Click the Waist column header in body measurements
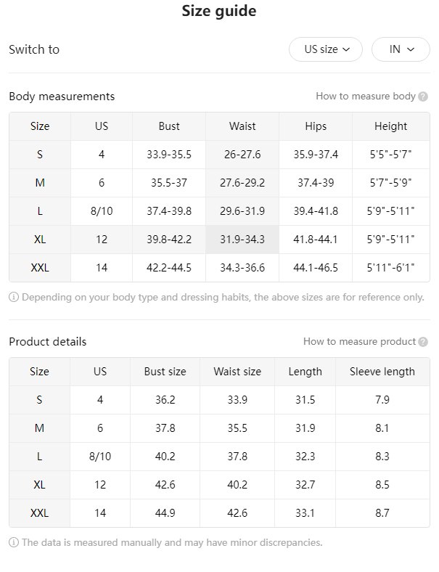The width and height of the screenshot is (439, 572). coord(242,126)
